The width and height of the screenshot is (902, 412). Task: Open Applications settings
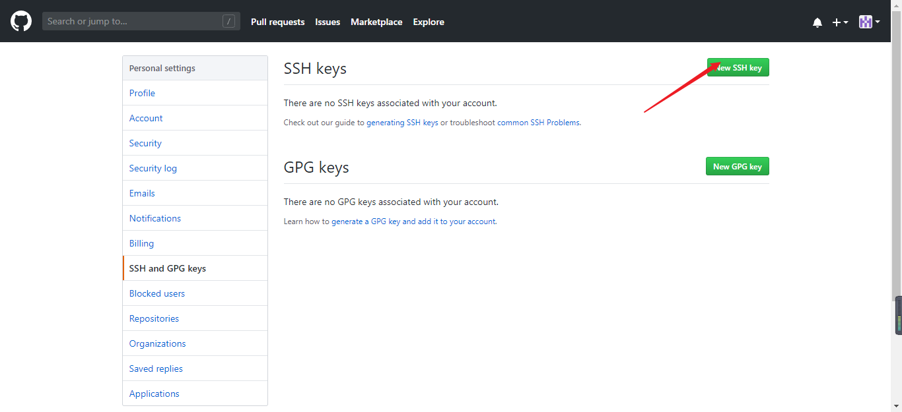click(195, 394)
